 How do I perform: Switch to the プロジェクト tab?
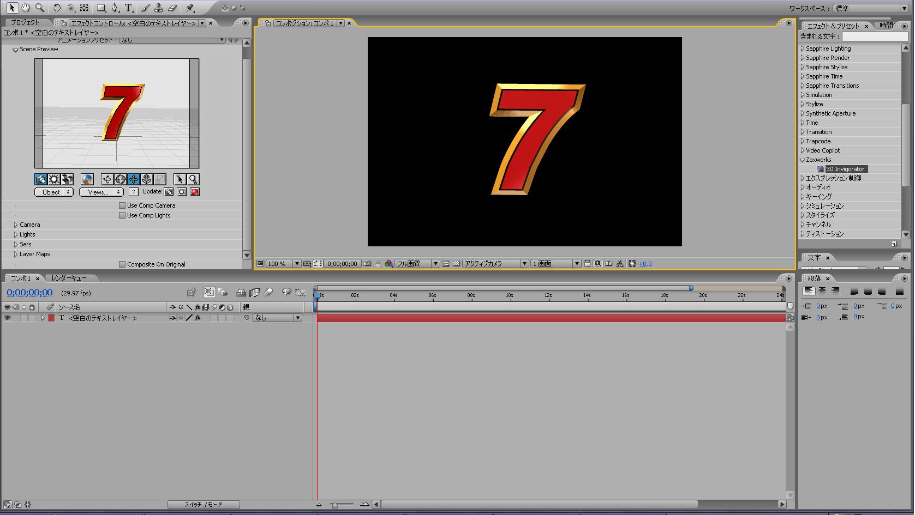25,22
